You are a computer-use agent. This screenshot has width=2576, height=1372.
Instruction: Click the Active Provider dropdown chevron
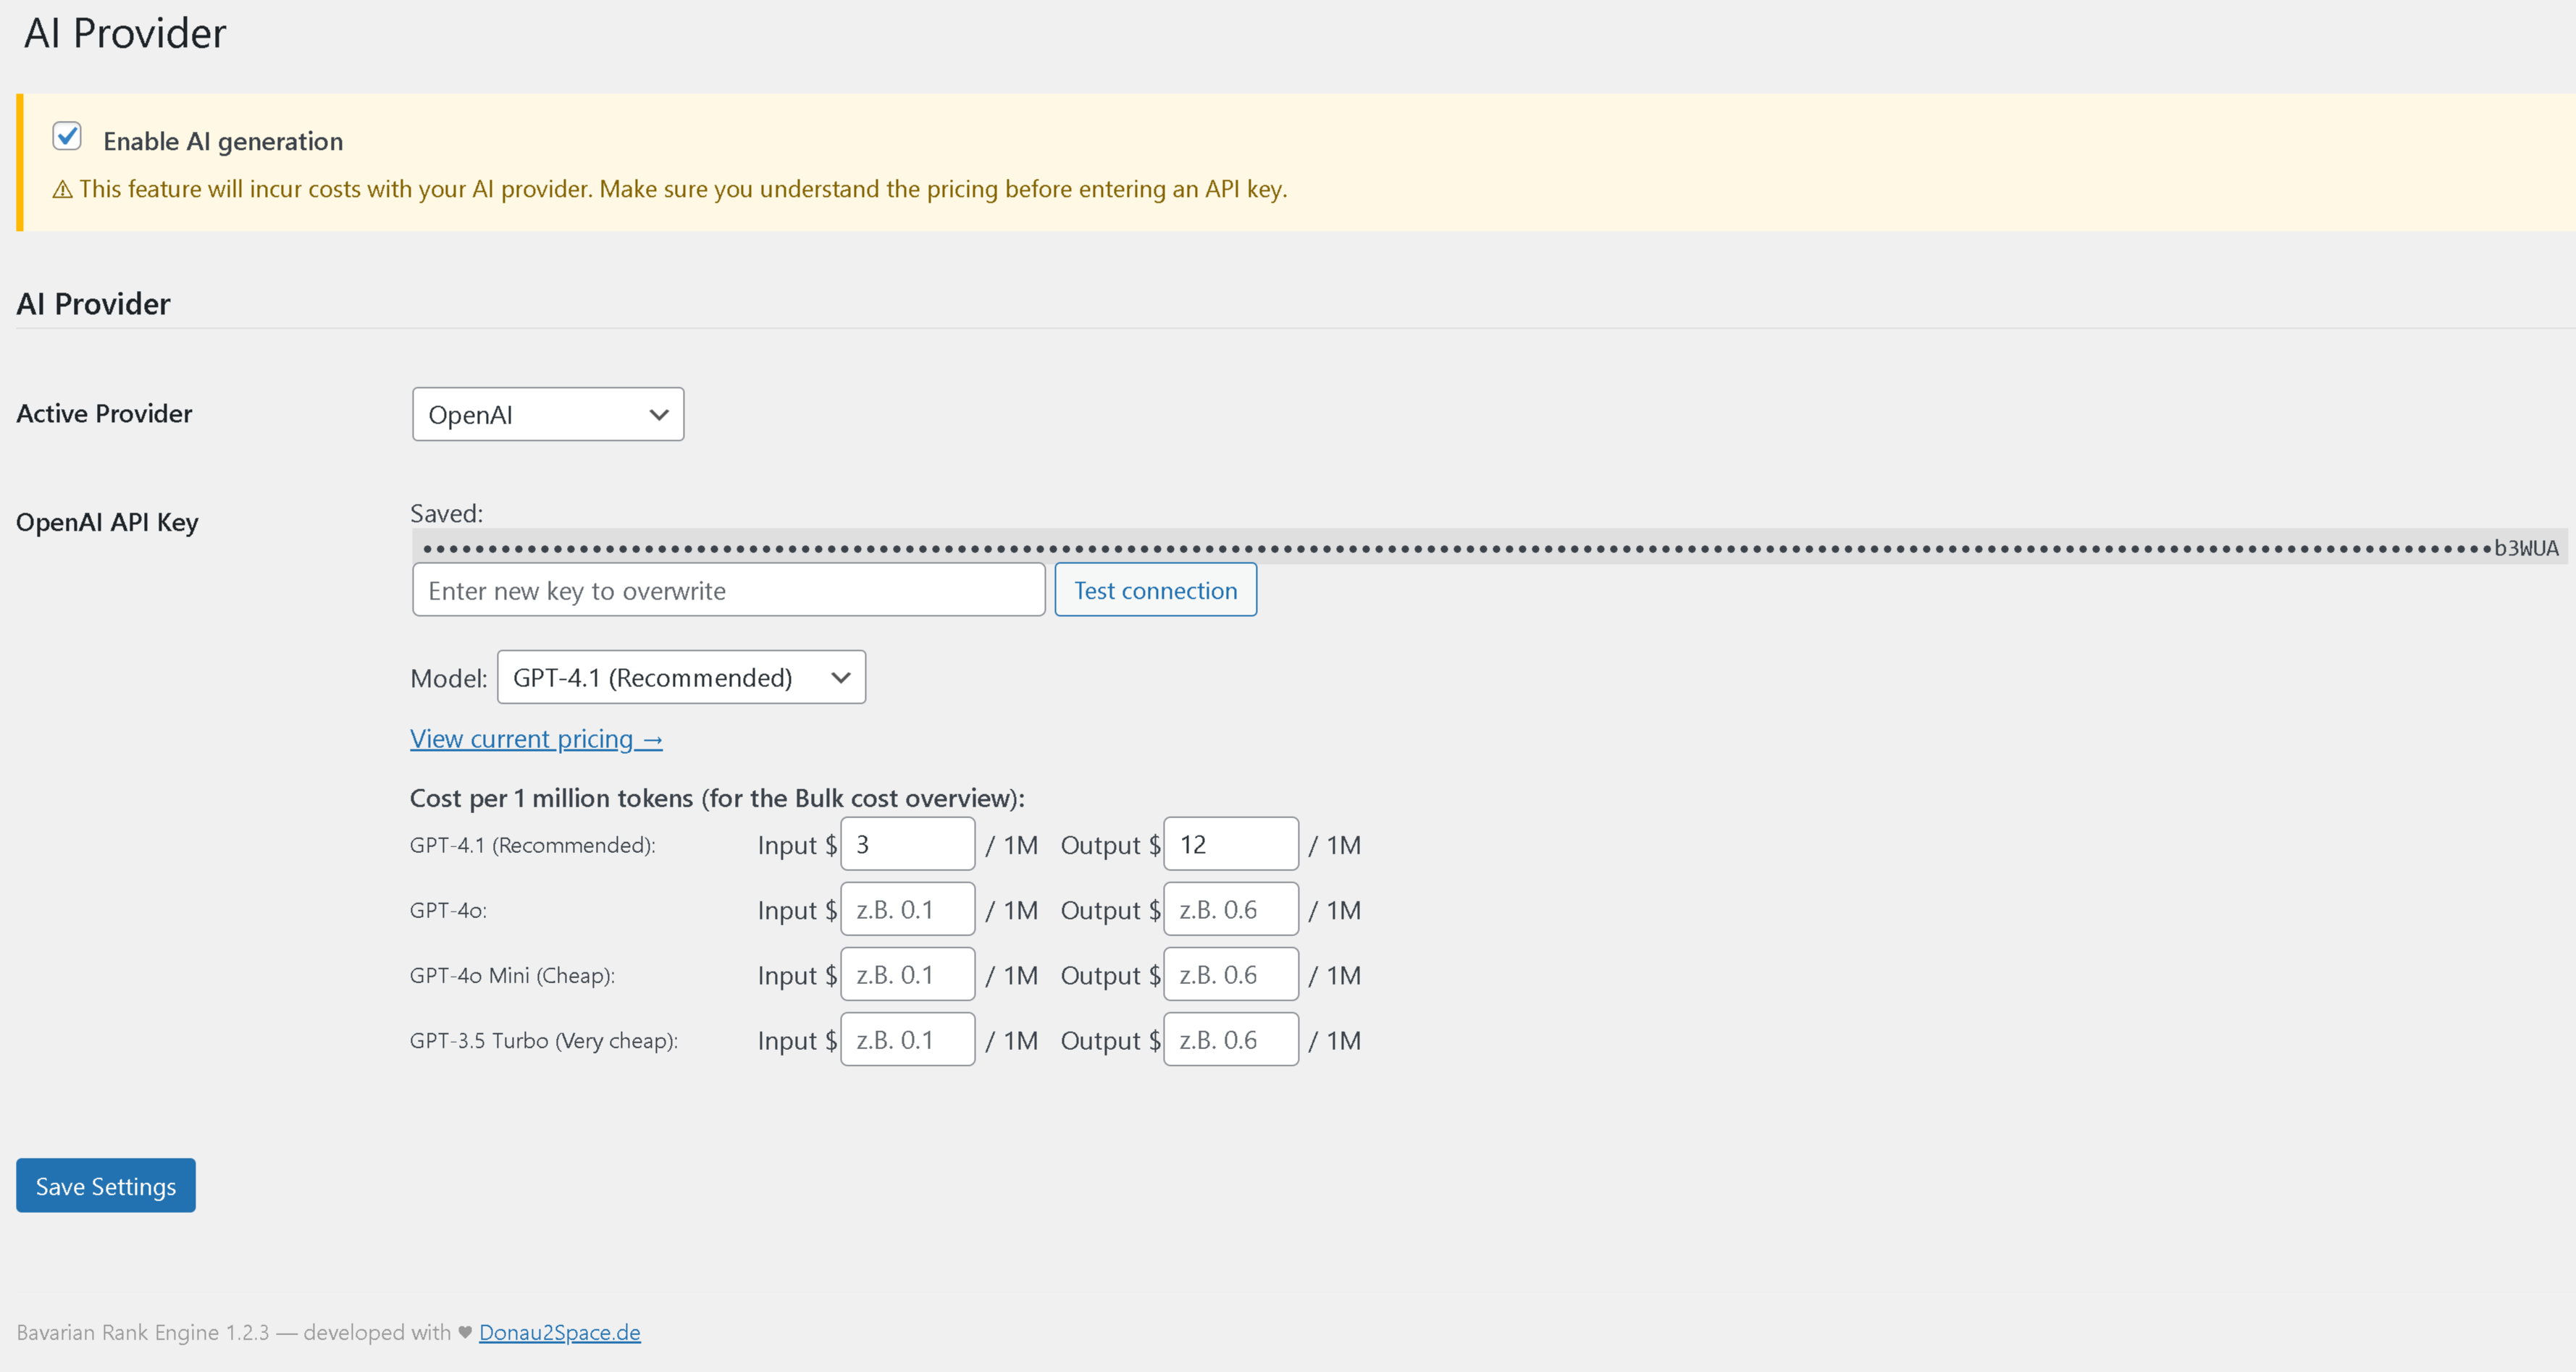658,413
